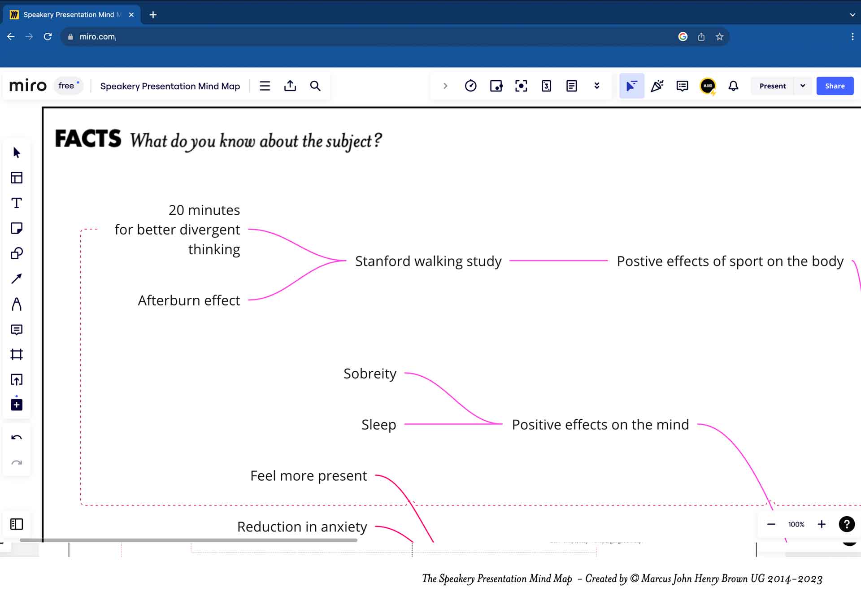861x609 pixels.
Task: Zoom out using the minus control
Action: coord(770,524)
